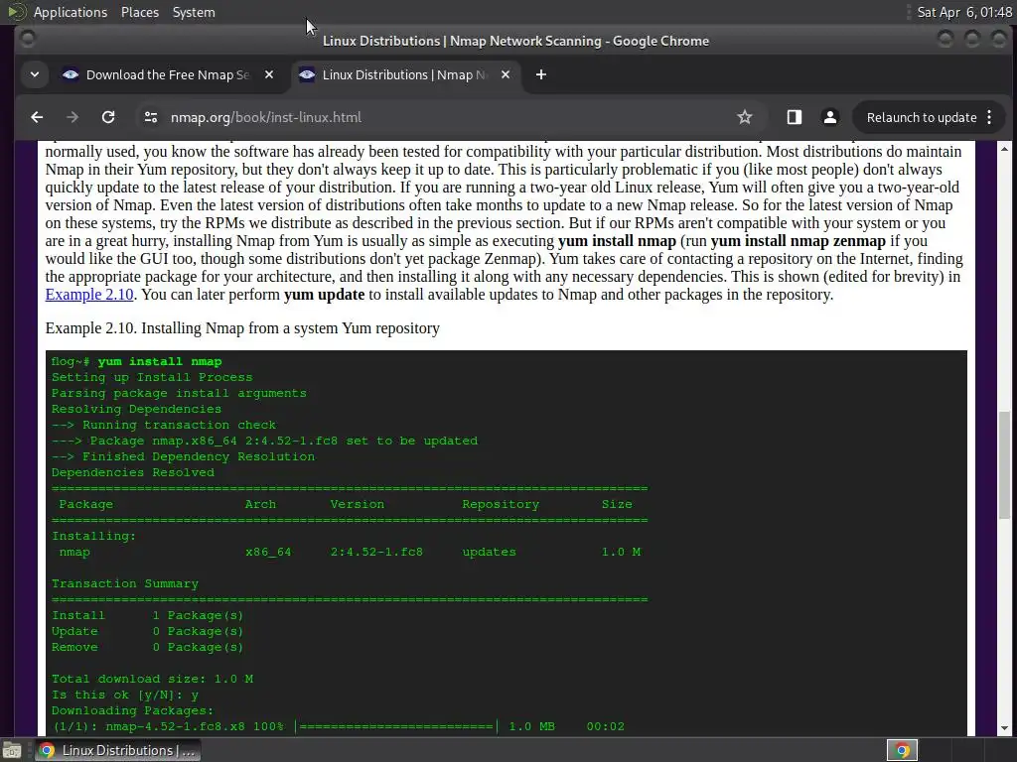
Task: Open the Applications menu
Action: pyautogui.click(x=71, y=12)
